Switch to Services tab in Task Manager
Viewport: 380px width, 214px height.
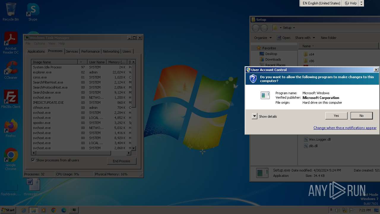72,51
